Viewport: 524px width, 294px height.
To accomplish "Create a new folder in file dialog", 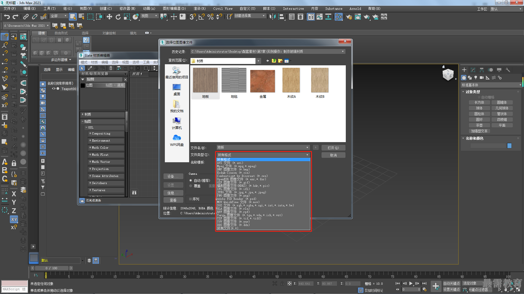I will click(280, 61).
